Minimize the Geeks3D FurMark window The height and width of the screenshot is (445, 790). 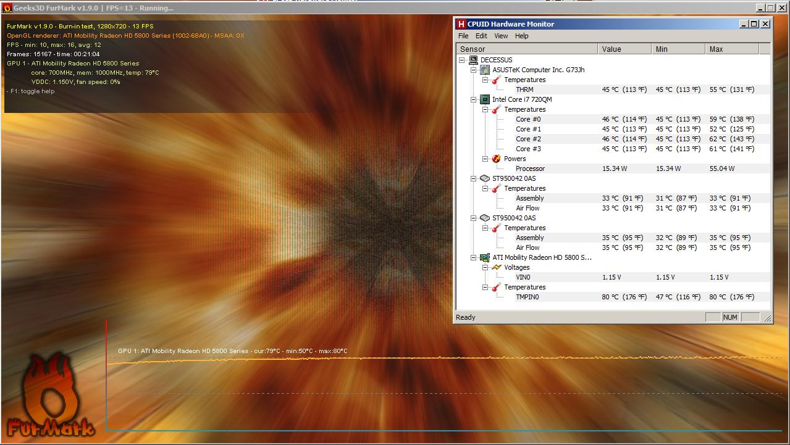point(761,8)
